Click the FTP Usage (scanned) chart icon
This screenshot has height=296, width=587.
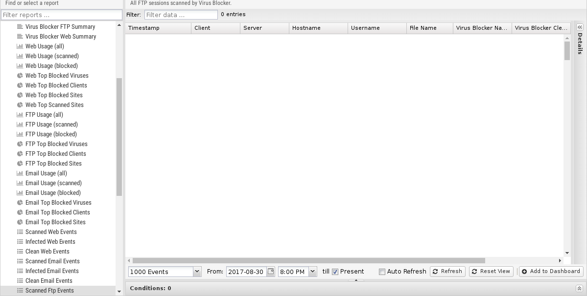click(20, 124)
